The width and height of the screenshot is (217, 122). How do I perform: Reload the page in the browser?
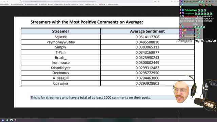coord(4,1)
